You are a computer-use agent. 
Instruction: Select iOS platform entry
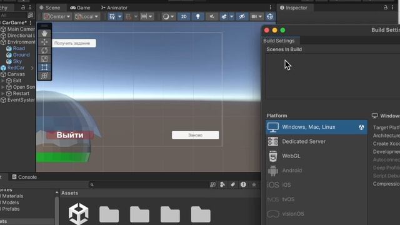[x=316, y=185]
